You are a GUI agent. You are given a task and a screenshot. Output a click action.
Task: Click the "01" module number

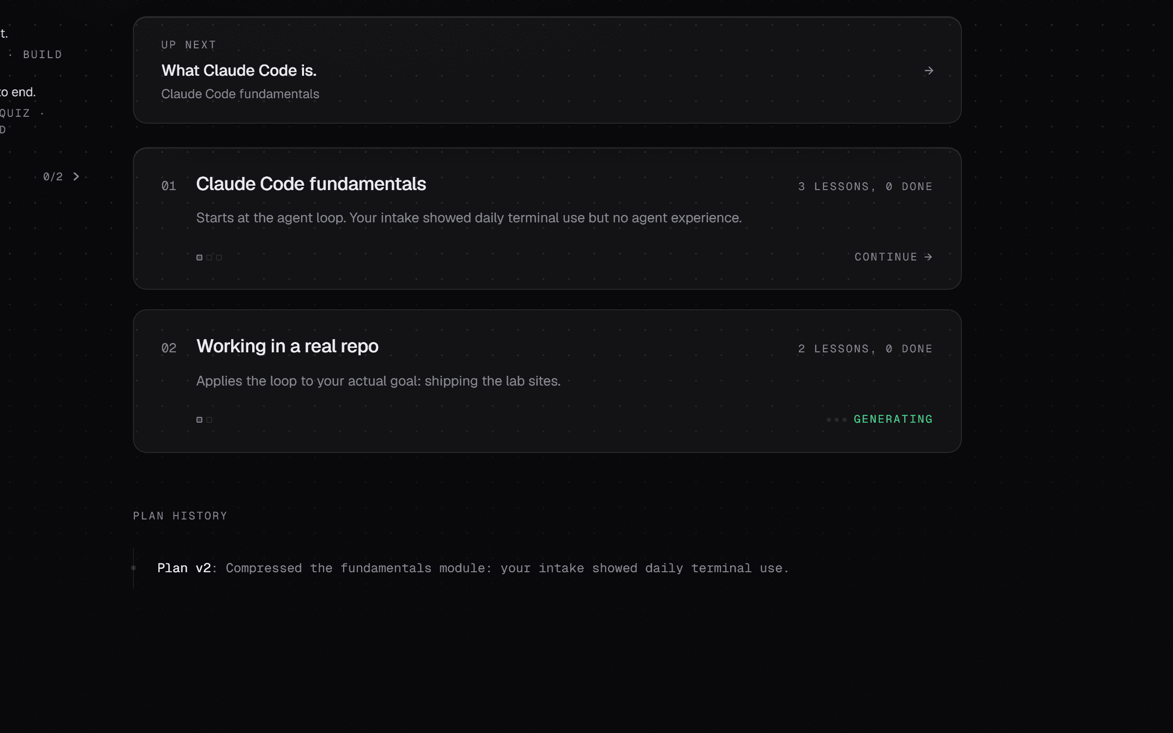pyautogui.click(x=169, y=186)
